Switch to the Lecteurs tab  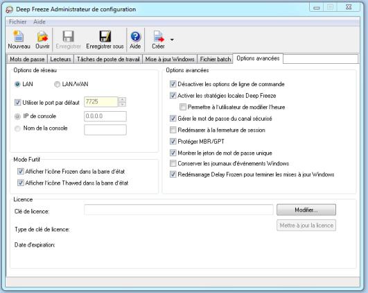(x=60, y=59)
